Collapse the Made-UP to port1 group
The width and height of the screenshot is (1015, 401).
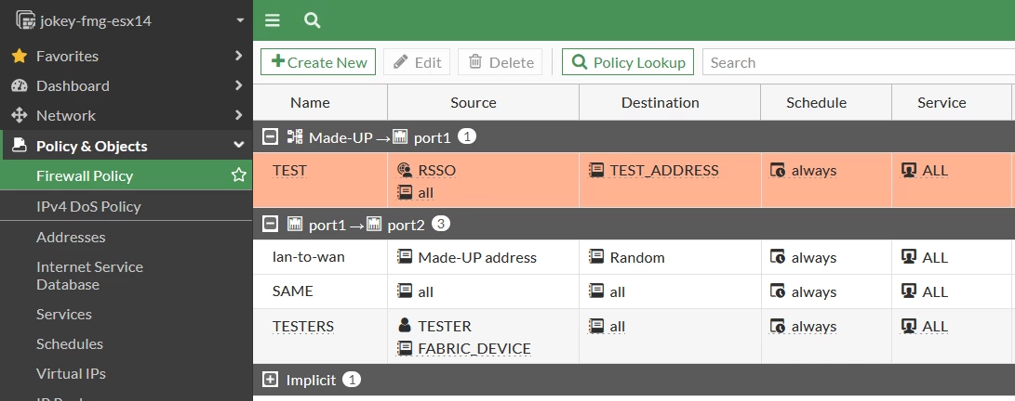(270, 136)
